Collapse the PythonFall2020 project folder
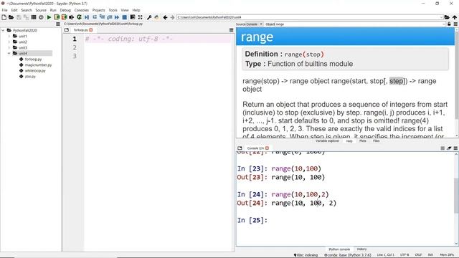Image resolution: width=459 pixels, height=258 pixels. [x=3, y=30]
